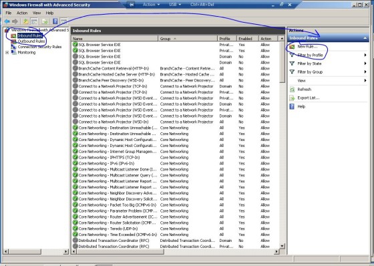Sort by the Action column header

tap(268, 39)
